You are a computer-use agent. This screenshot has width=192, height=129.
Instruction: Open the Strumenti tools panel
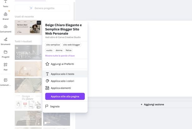pos(6,41)
